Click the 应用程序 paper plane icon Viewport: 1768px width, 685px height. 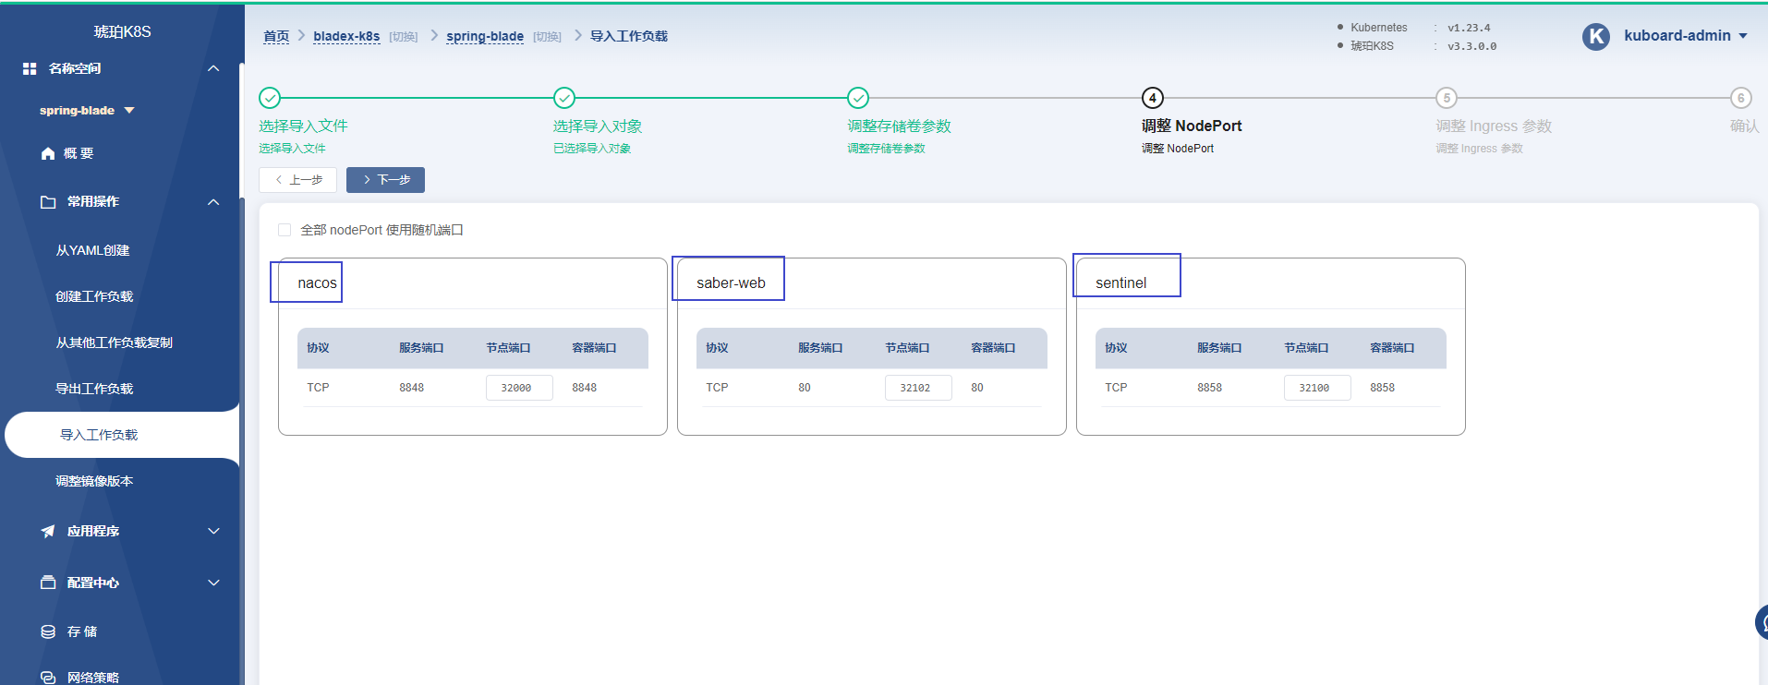pos(48,531)
